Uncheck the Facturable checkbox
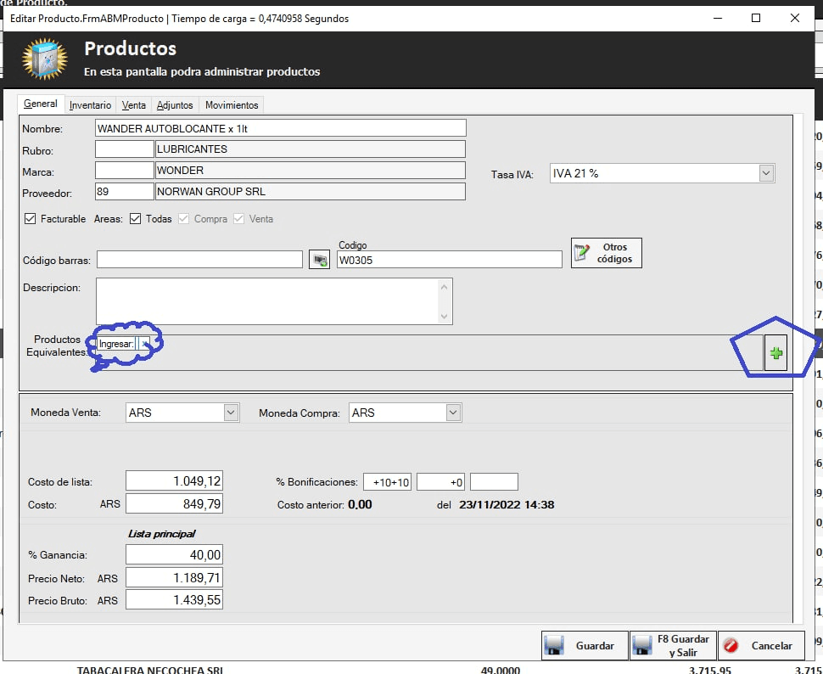823x674 pixels. [31, 219]
